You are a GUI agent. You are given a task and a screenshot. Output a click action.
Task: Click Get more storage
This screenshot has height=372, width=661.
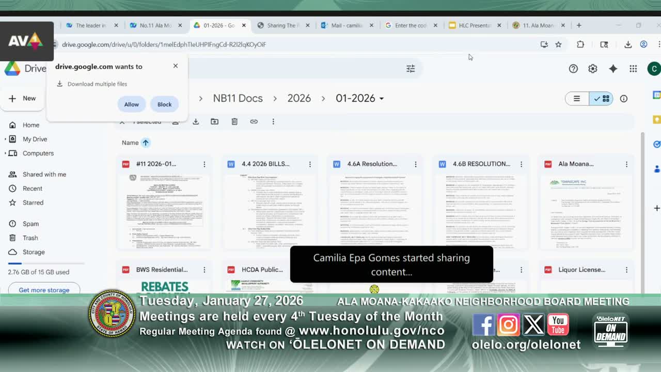(44, 290)
